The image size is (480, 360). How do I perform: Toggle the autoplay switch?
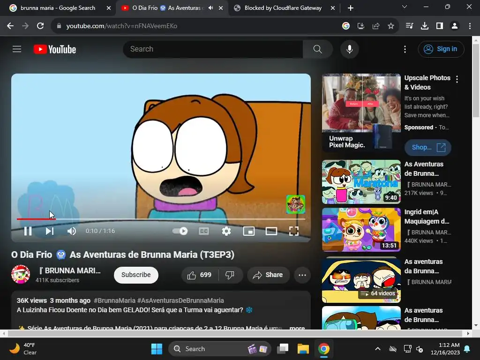click(180, 231)
